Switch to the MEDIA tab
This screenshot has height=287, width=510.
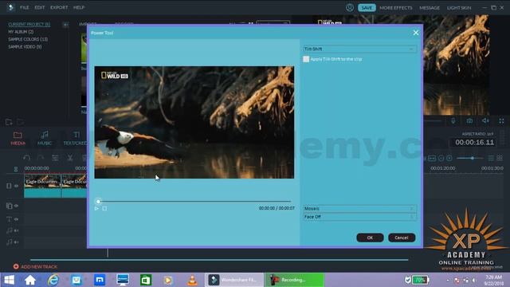[18, 138]
